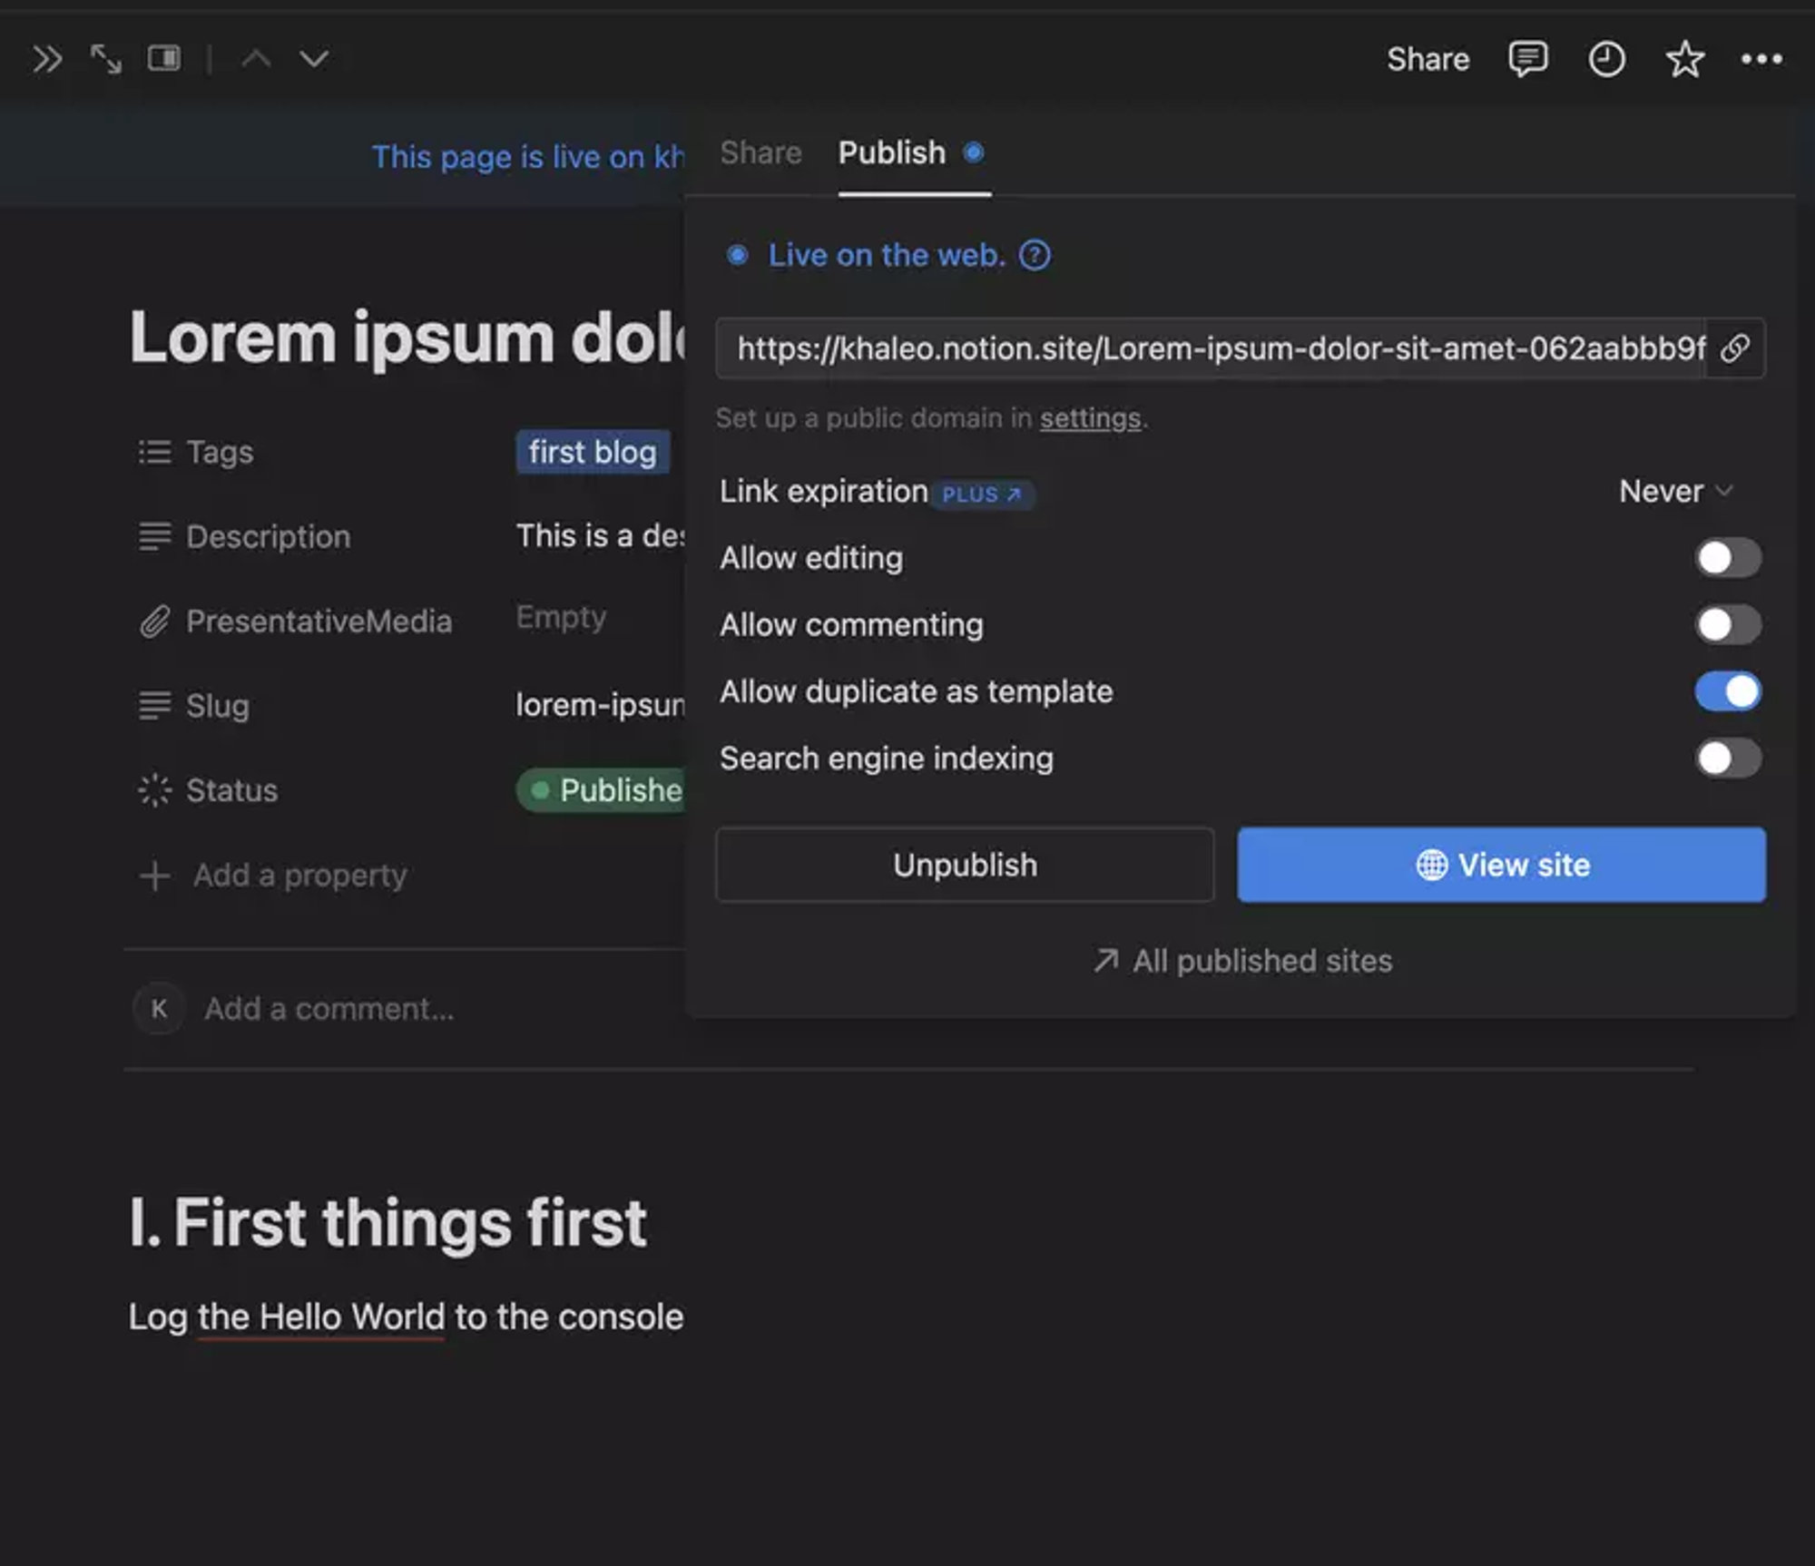The width and height of the screenshot is (1815, 1566).
Task: Go to next page with down chevron
Action: (314, 60)
